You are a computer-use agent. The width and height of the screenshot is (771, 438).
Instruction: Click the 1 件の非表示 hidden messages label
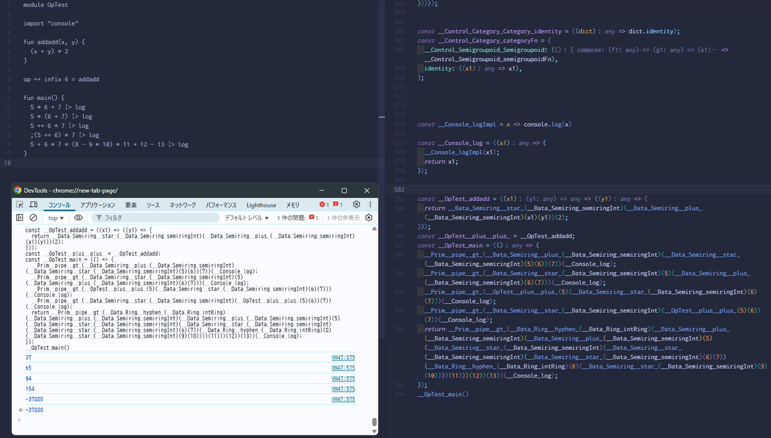click(344, 218)
